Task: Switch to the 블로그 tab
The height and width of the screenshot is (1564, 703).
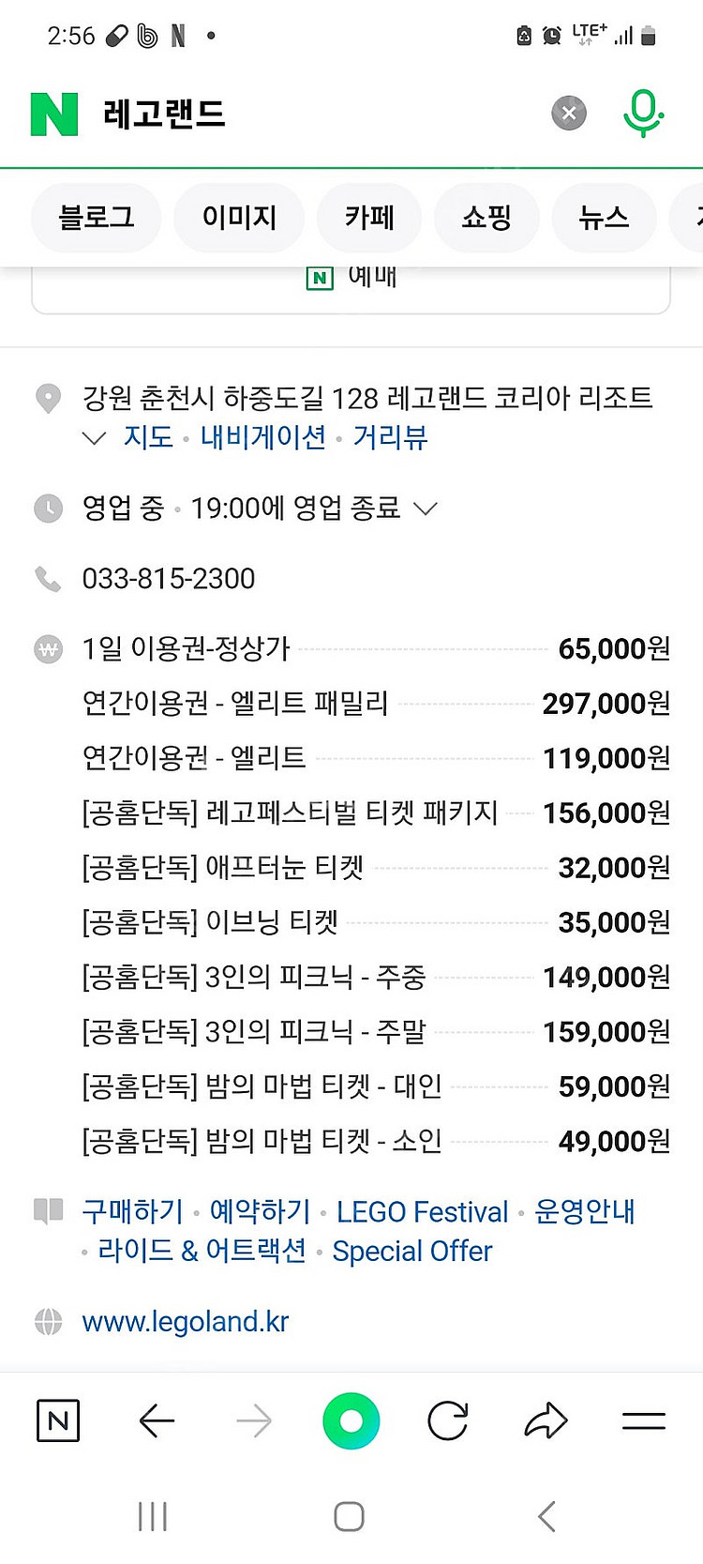Action: pyautogui.click(x=97, y=218)
